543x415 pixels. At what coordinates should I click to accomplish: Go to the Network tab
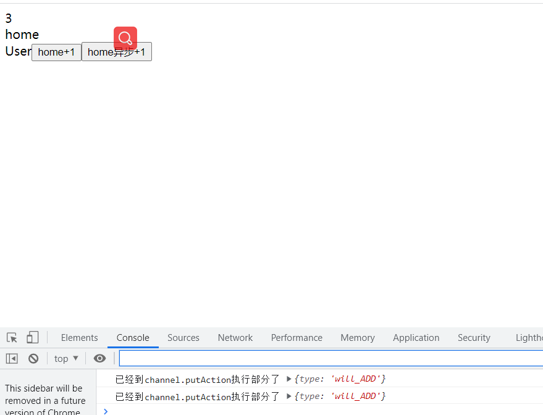235,337
